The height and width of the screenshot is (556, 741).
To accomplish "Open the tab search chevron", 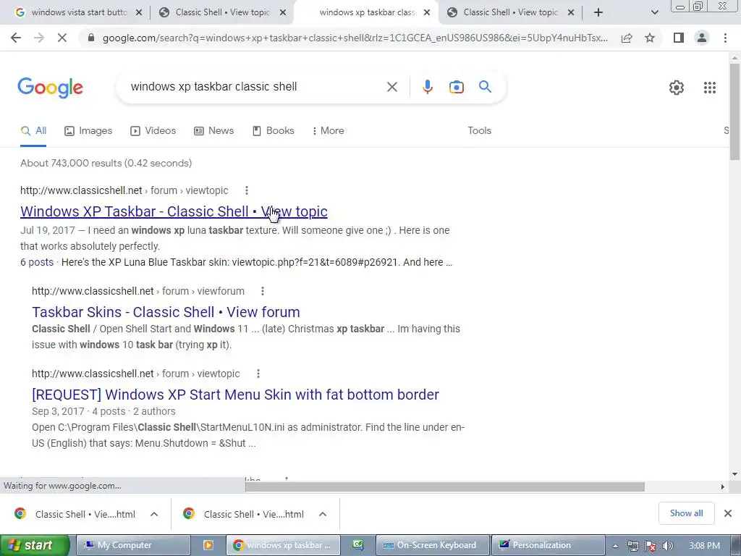I will pos(654,12).
